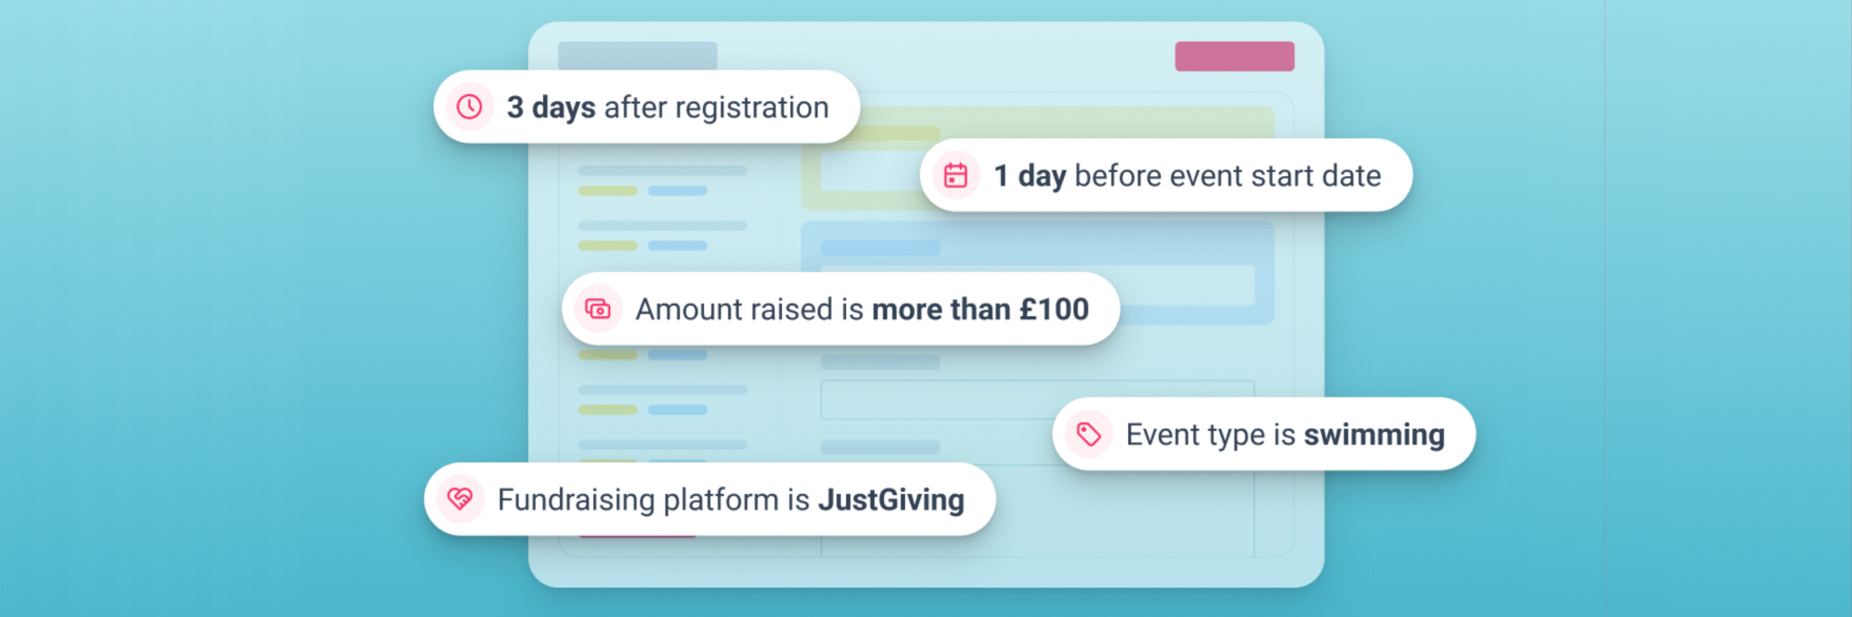Select the bold "swimming" value
The height and width of the screenshot is (617, 1852).
1374,435
